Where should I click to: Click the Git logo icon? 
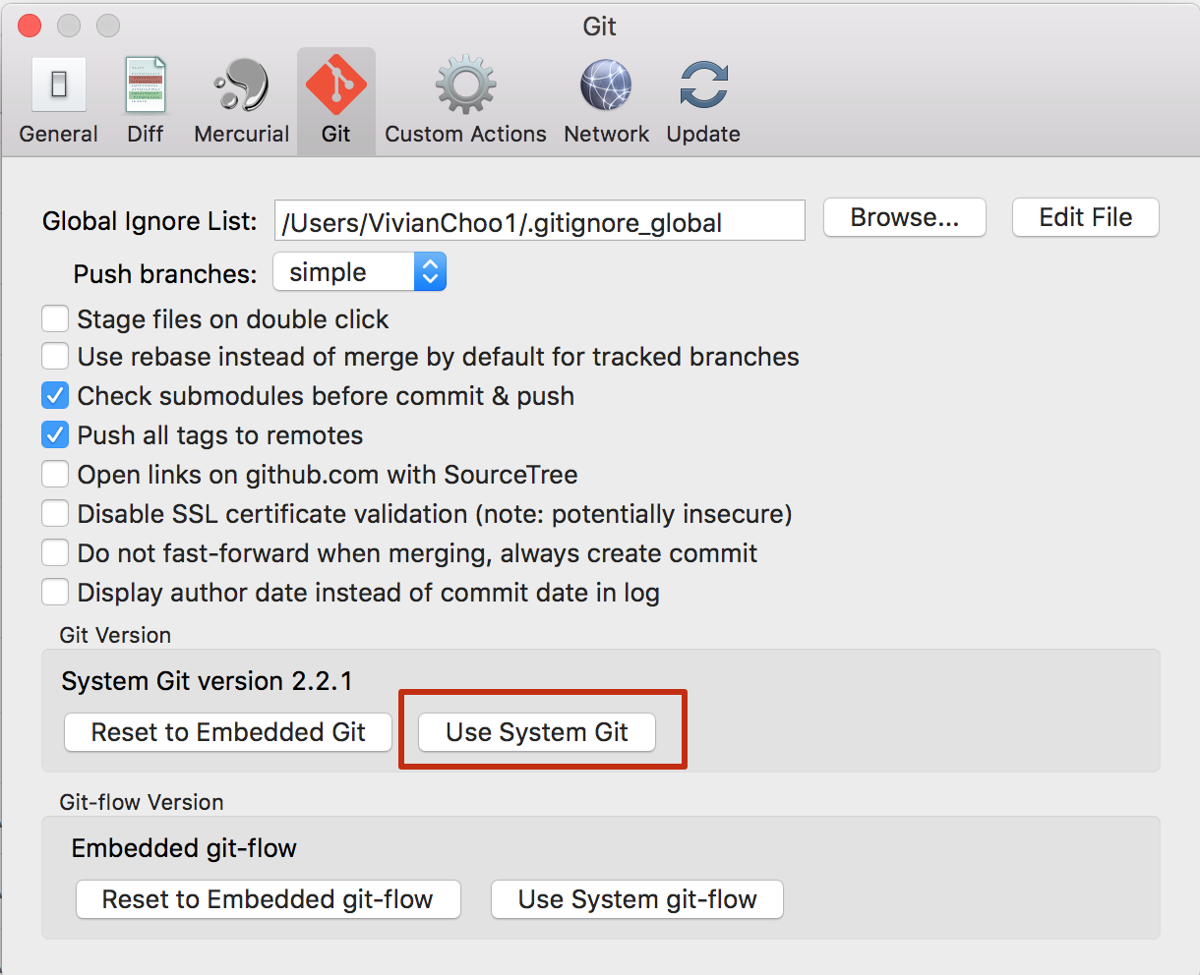(x=334, y=85)
